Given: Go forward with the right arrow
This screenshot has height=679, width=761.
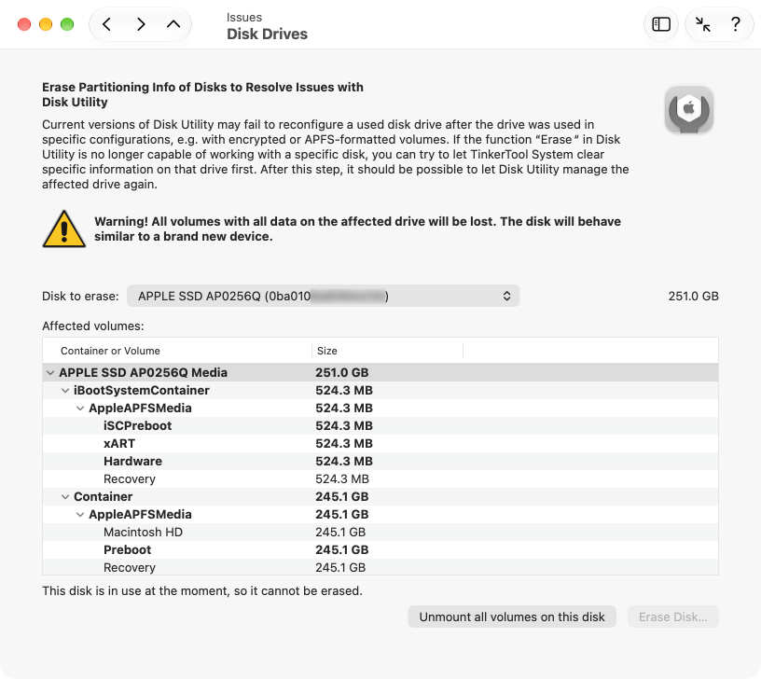Looking at the screenshot, I should tap(141, 24).
